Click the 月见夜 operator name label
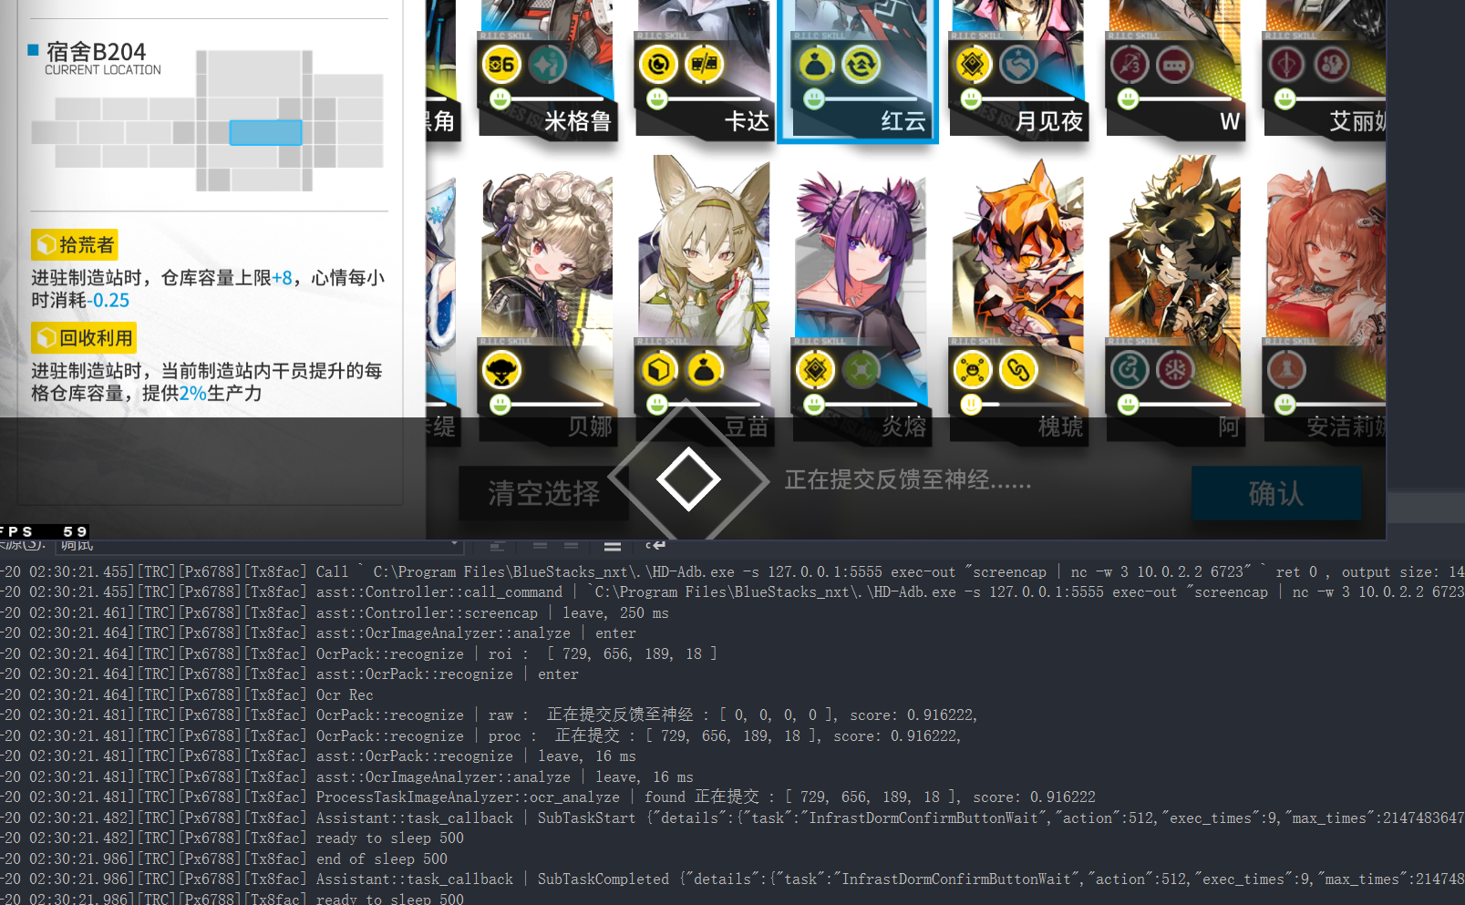 pyautogui.click(x=1049, y=121)
